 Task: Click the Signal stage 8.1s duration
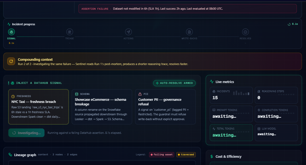point(11,43)
